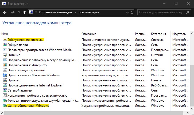Screen dimensions: 194x115
Task: Go up one level with up arrow
Action: [x=25, y=12]
